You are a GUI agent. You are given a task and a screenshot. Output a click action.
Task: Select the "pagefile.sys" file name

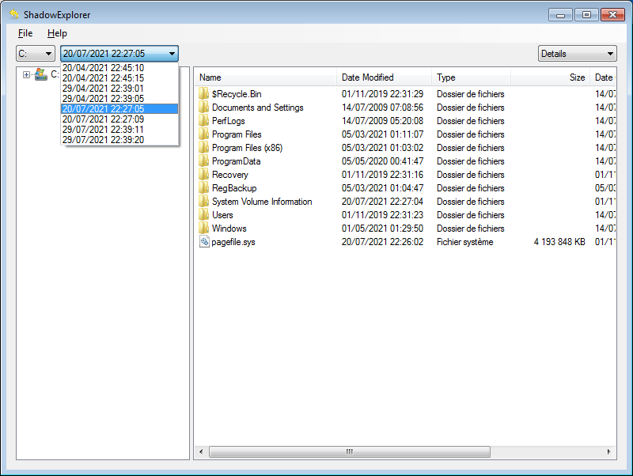pos(233,242)
